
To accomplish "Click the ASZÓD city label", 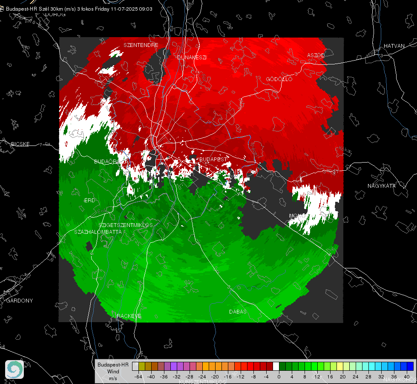I will (x=316, y=55).
